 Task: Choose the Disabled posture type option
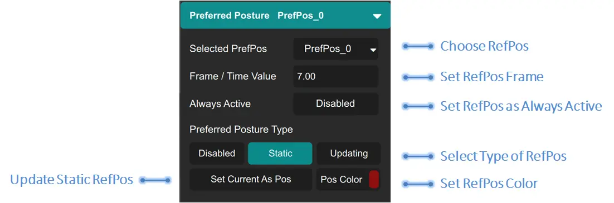[217, 154]
